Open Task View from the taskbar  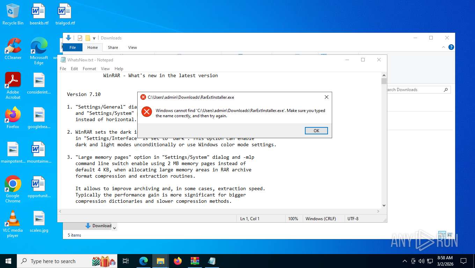click(126, 261)
